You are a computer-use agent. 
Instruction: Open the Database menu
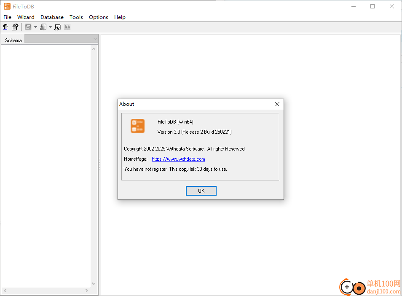(52, 17)
